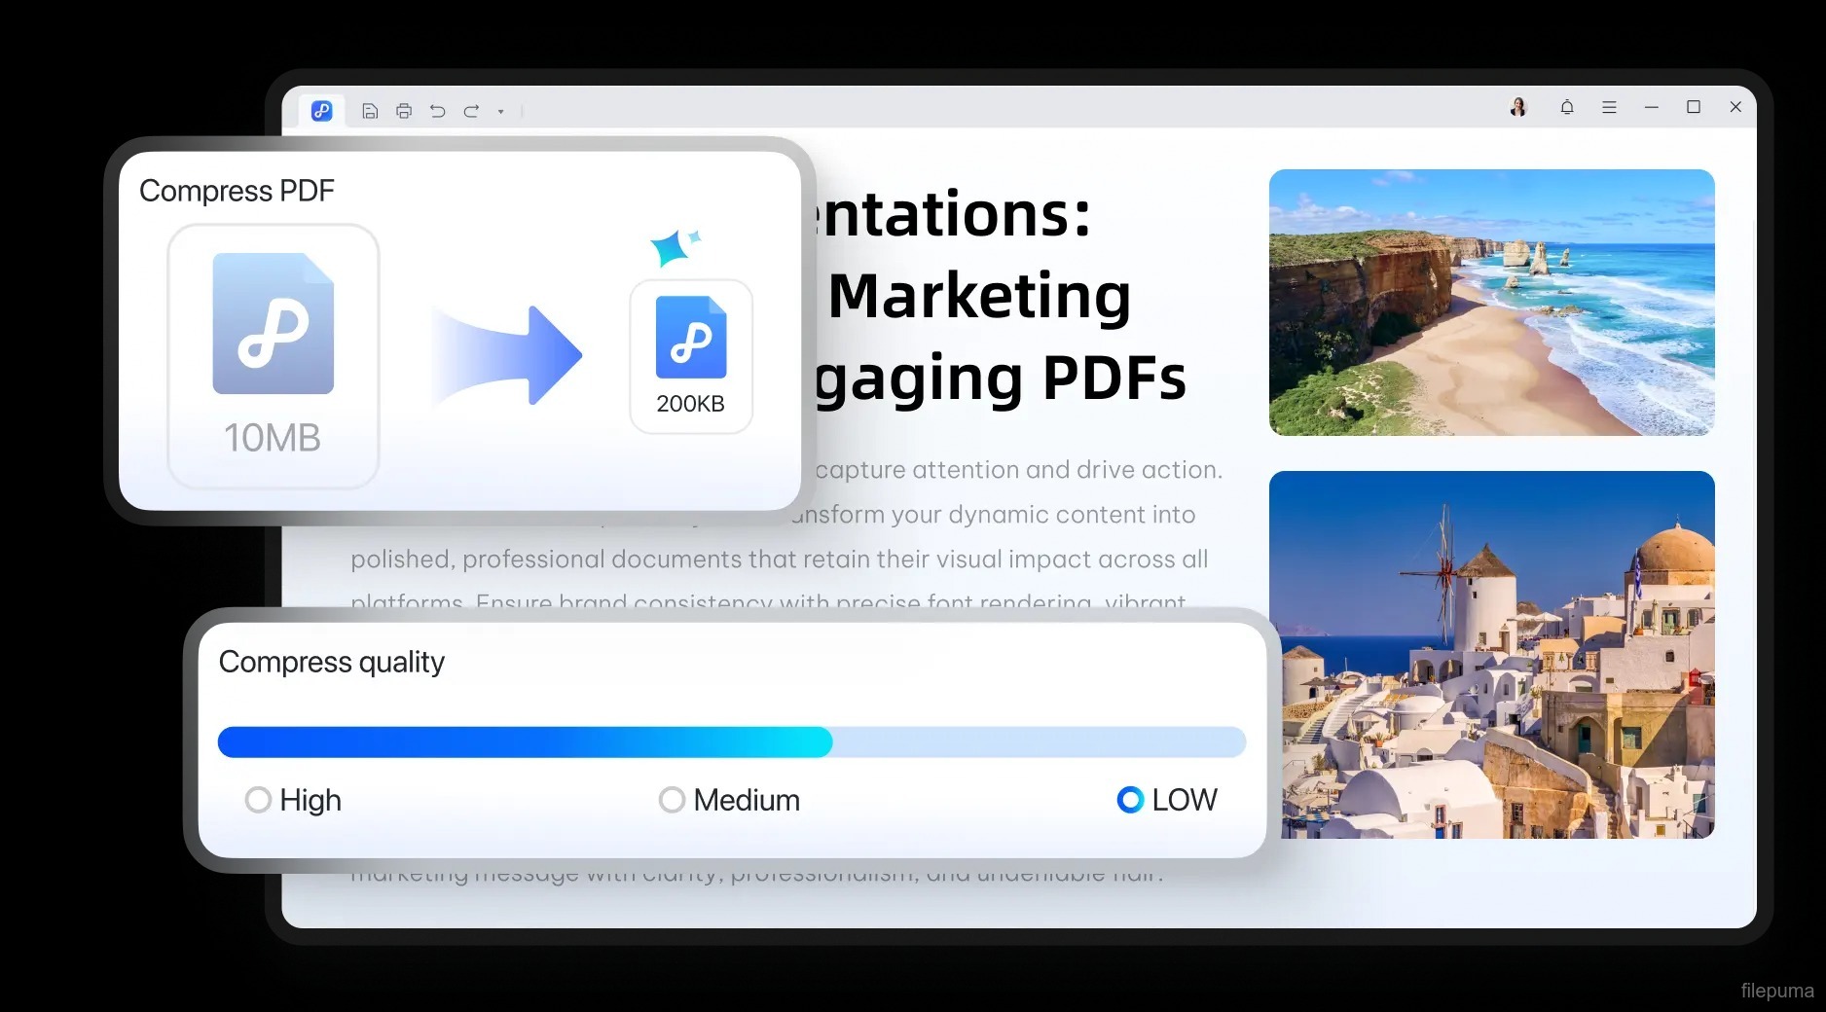Click the 10MB original PDF file icon
This screenshot has width=1826, height=1012.
click(x=274, y=324)
